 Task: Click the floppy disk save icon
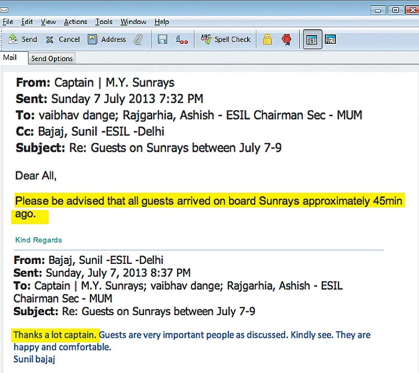point(163,40)
